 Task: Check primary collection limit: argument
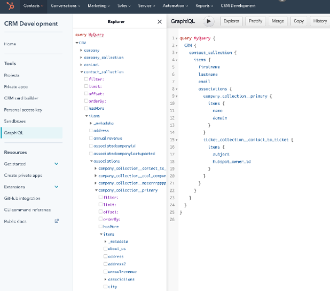click(100, 204)
